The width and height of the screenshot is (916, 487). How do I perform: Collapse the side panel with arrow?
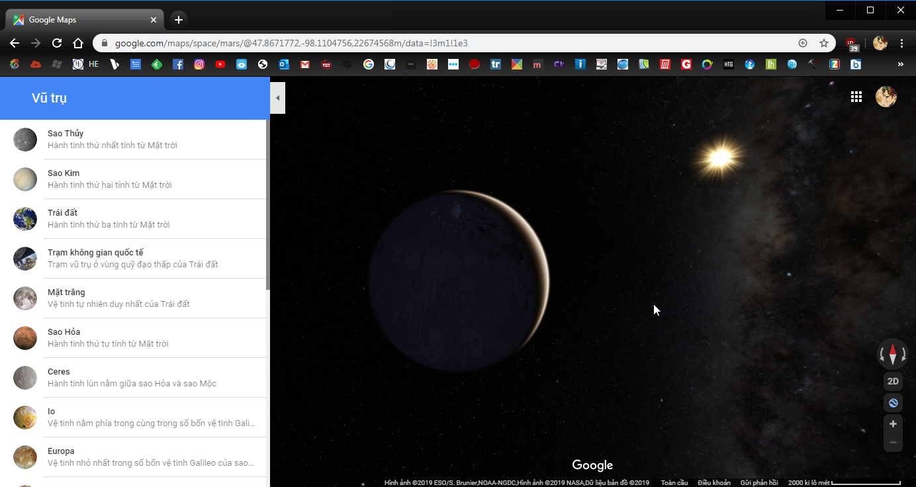click(x=278, y=98)
